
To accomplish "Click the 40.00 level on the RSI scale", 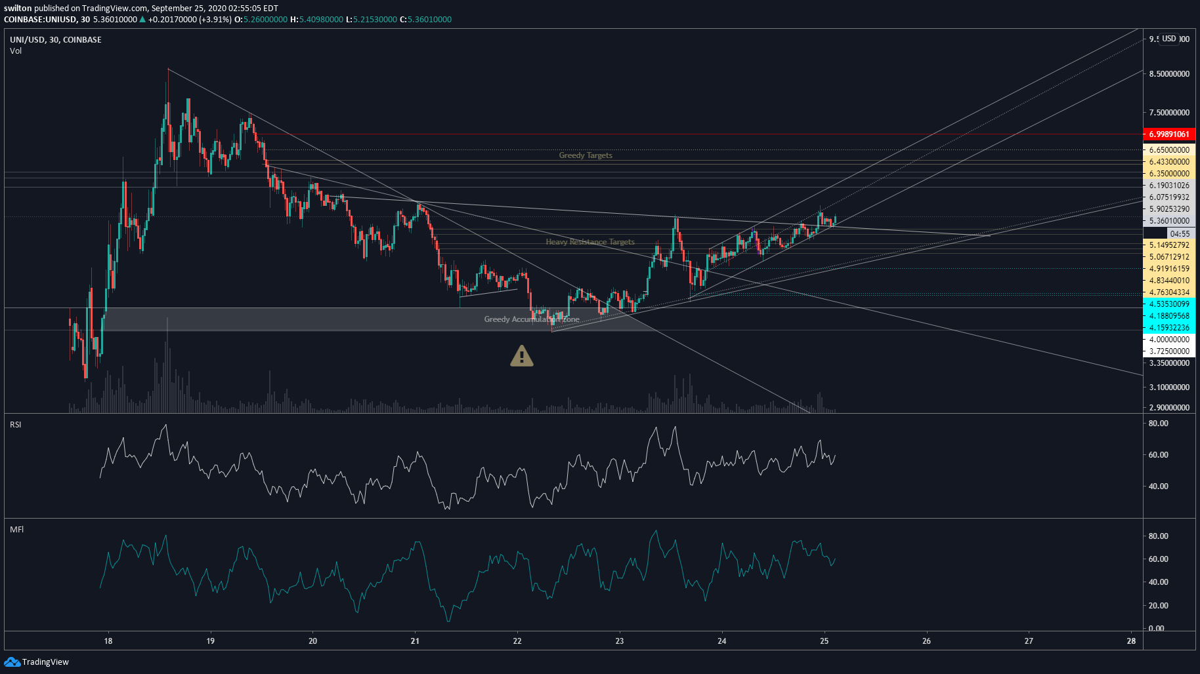I will [1158, 486].
